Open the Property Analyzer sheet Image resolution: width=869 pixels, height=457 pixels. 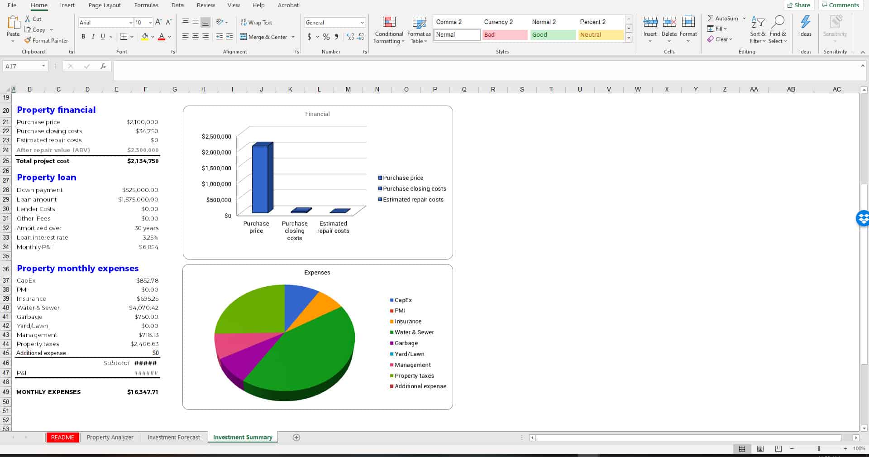click(x=110, y=437)
